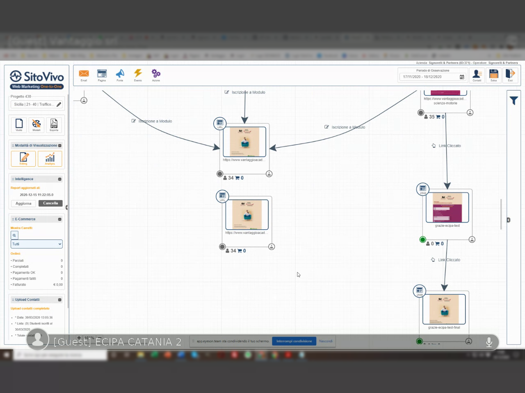Select thumbnail of upper vantaggioacad page node
The width and height of the screenshot is (525, 393).
pos(244,142)
